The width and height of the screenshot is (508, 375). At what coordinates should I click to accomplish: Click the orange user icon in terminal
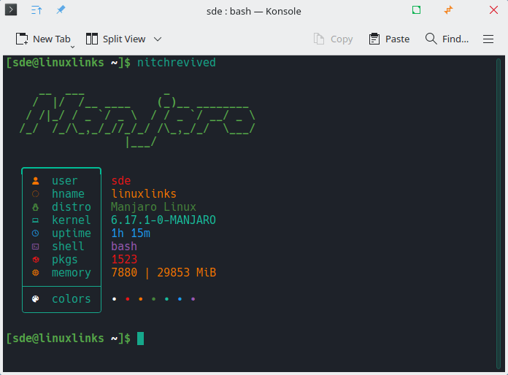36,181
